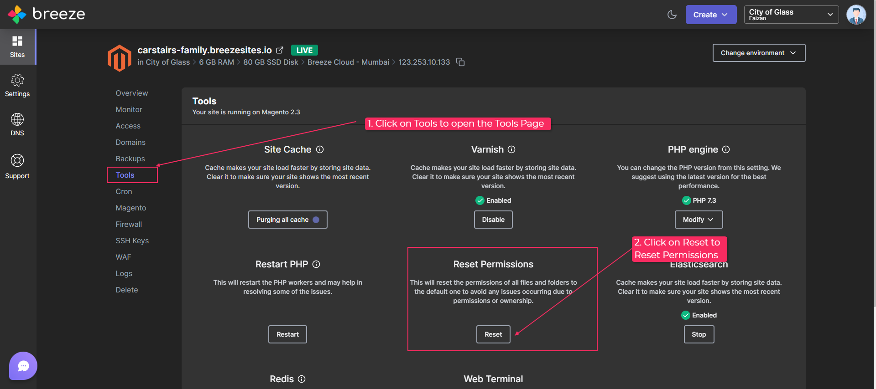
Task: Go to Magento section
Action: (x=131, y=208)
